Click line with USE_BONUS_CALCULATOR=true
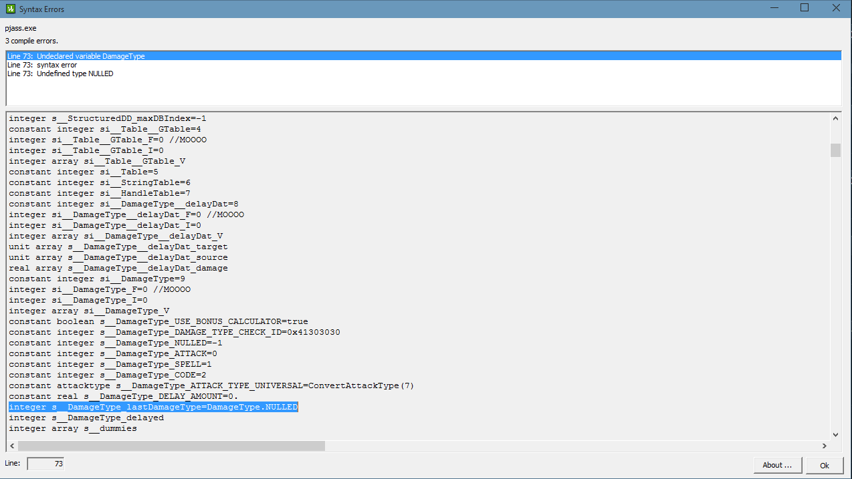Image resolution: width=852 pixels, height=479 pixels. coord(158,321)
